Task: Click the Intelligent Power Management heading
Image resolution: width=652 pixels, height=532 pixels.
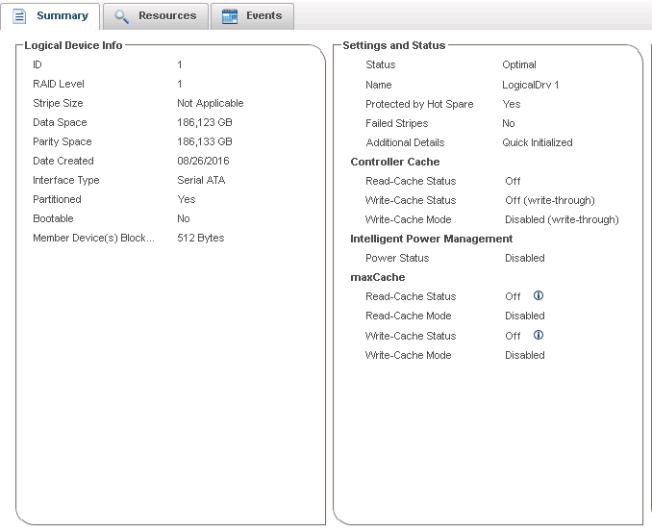Action: tap(431, 239)
